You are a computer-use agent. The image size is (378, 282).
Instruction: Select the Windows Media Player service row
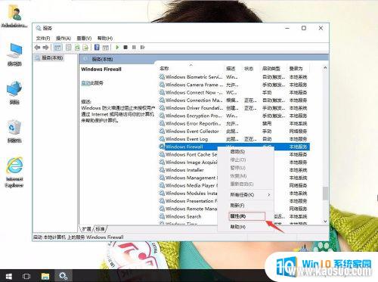click(x=187, y=185)
